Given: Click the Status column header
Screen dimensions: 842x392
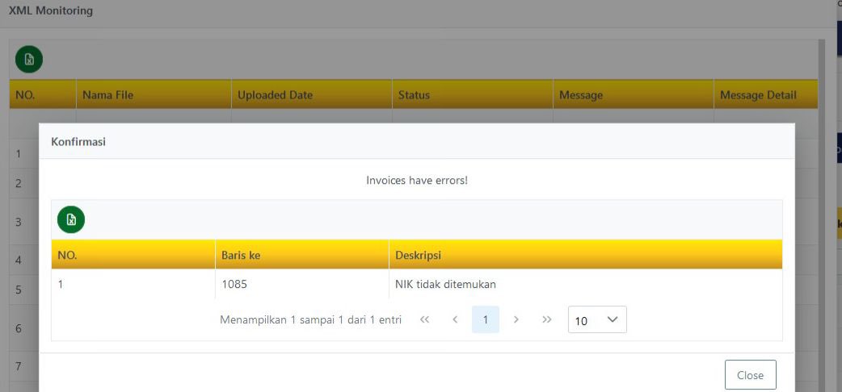Looking at the screenshot, I should (473, 95).
